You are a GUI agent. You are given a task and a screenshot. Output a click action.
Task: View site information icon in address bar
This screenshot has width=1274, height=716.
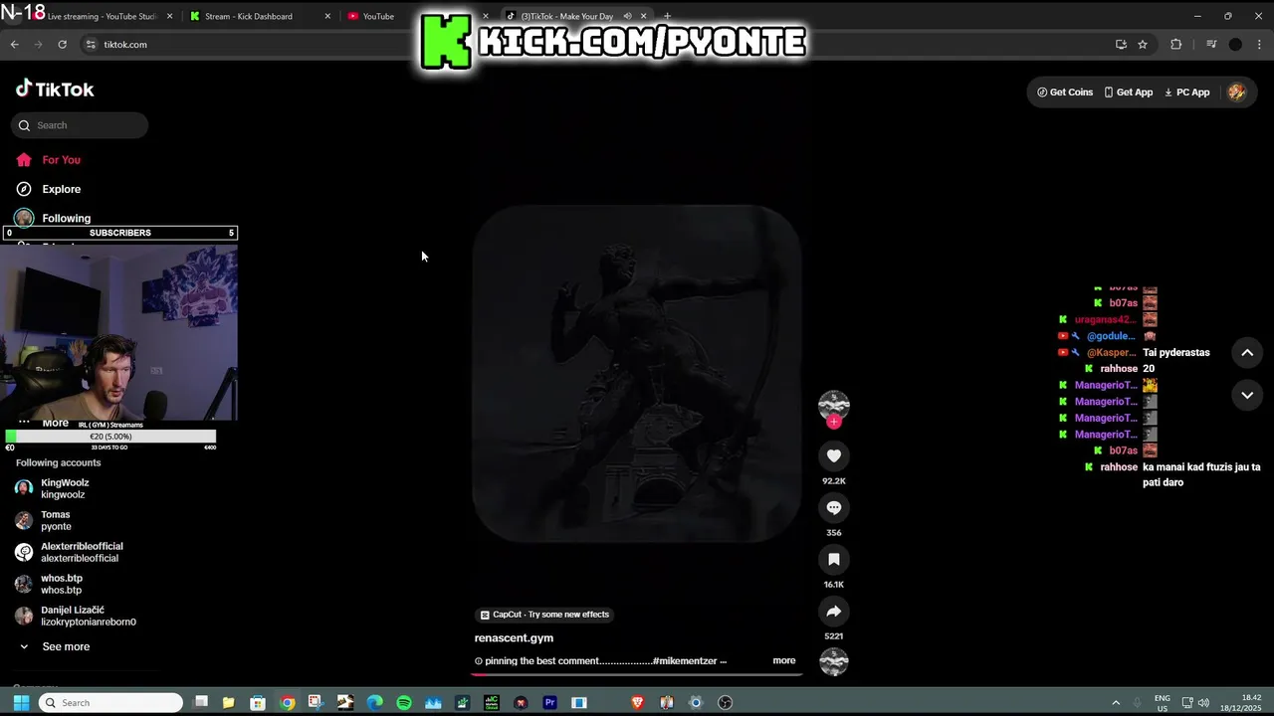point(91,45)
